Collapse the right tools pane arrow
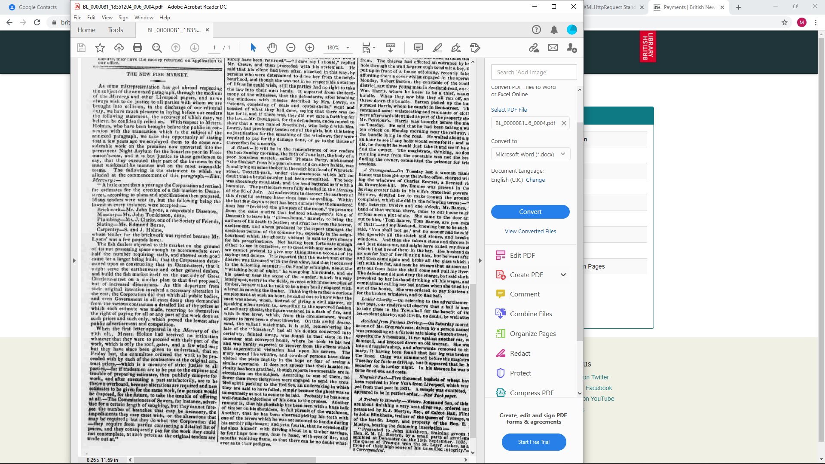 [x=480, y=260]
